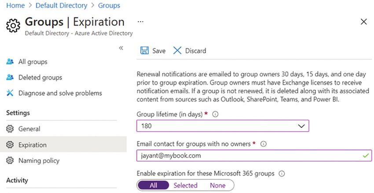Viewport: 374px width, 193px height.
Task: Click the Discard X icon
Action: pyautogui.click(x=177, y=51)
